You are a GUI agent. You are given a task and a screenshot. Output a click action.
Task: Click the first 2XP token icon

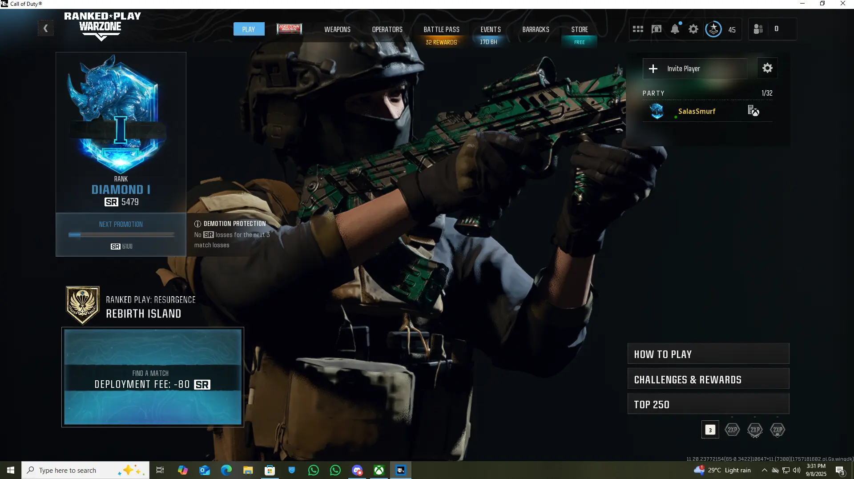pos(732,430)
